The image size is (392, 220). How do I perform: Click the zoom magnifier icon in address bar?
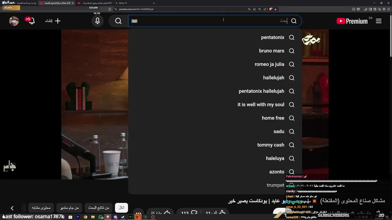click(260, 9)
